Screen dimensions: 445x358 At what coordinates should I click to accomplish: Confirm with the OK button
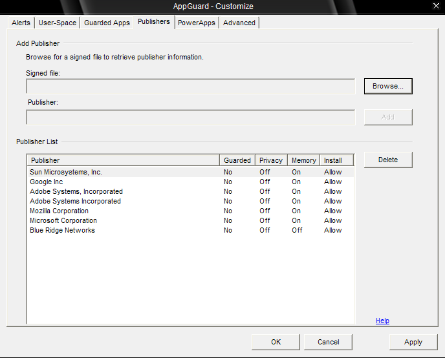(x=276, y=342)
